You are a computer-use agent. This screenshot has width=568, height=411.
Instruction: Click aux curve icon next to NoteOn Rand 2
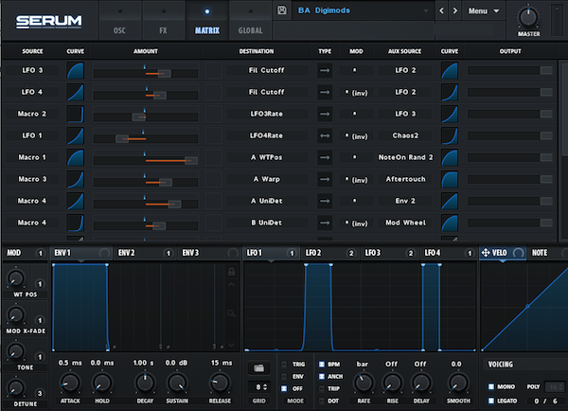click(450, 157)
